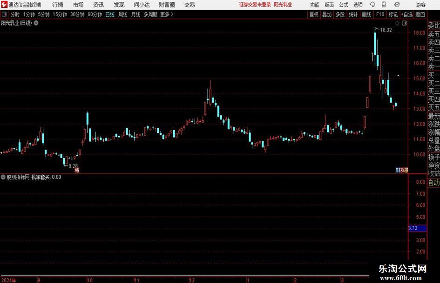Image resolution: width=440 pixels, height=283 pixels.
Task: Open the 市场 menu
Action: 78,5
